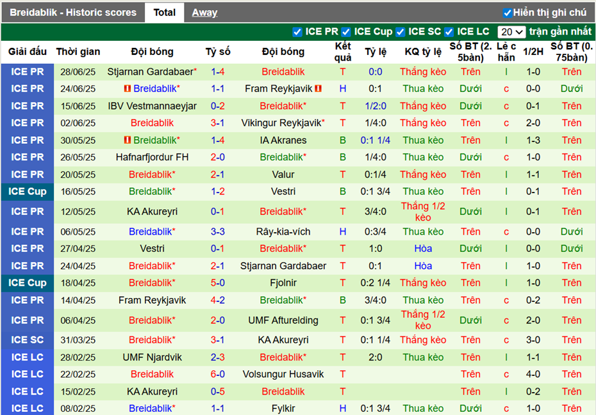Toggle the Hiển thị ghi chú checkbox
Viewport: 596px width, 415px height.
point(507,13)
